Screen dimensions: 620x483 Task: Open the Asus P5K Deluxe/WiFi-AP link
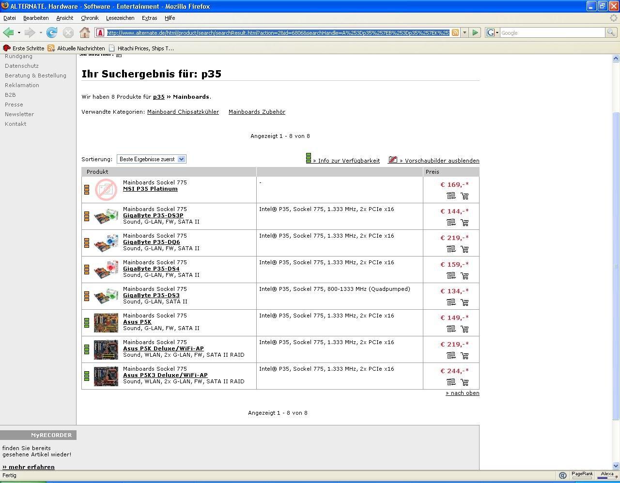(x=163, y=348)
